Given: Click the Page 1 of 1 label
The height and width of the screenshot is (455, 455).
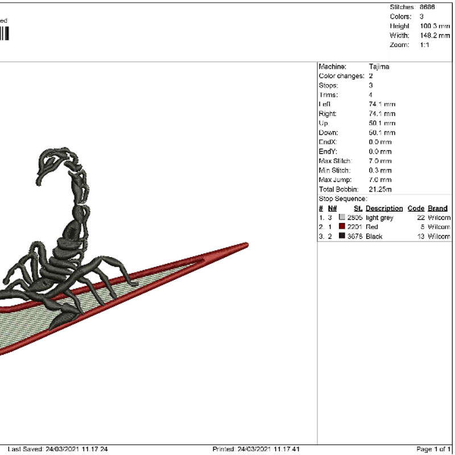Looking at the screenshot, I should [x=432, y=447].
